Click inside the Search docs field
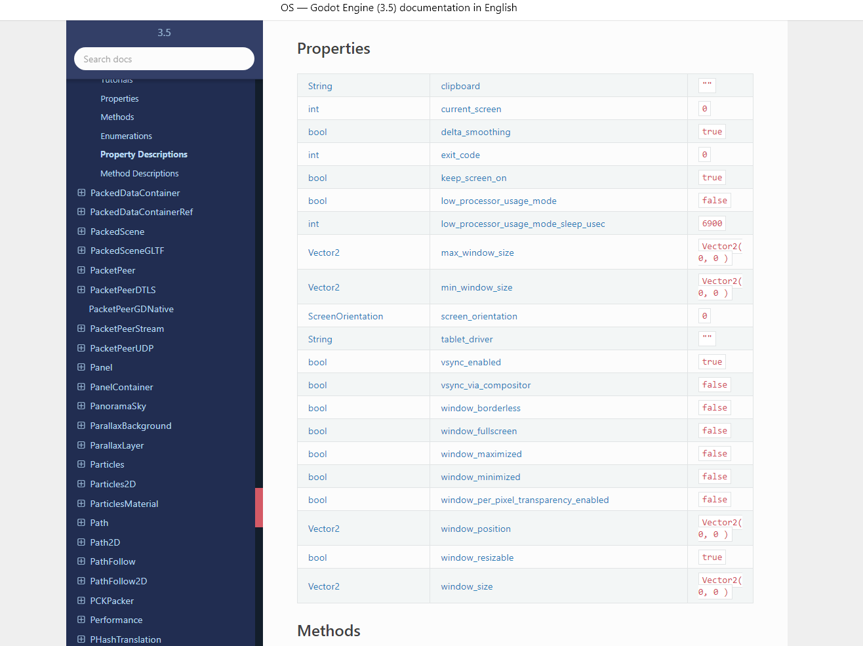Viewport: 863px width, 646px height. 164,59
